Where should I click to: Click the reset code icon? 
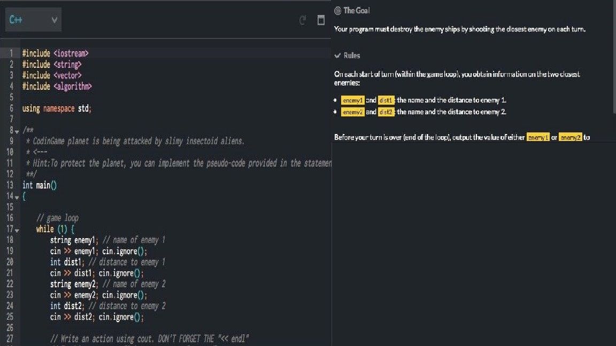pyautogui.click(x=303, y=20)
